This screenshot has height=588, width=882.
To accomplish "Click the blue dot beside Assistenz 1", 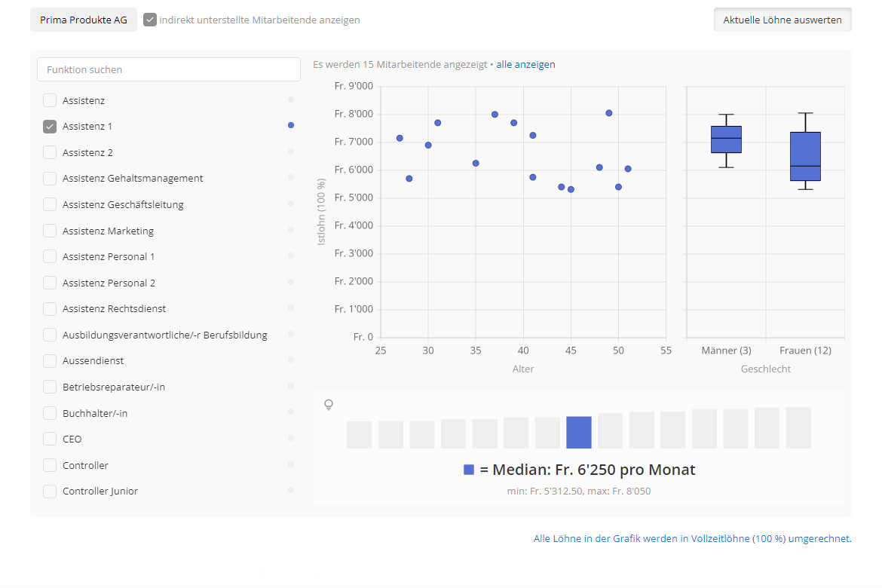I will click(x=291, y=125).
